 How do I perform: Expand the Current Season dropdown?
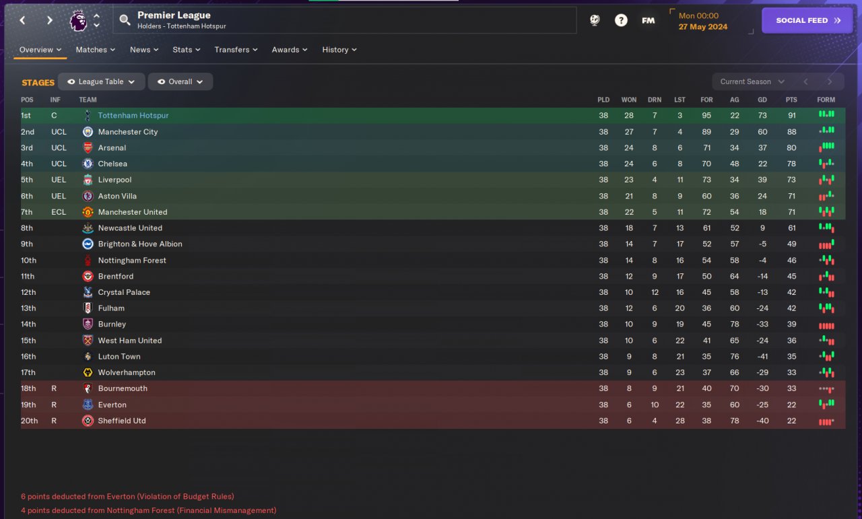752,81
